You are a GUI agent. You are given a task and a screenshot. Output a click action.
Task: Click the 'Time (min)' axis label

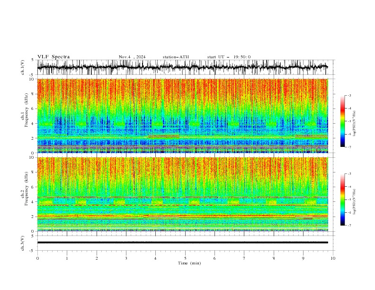pyautogui.click(x=189, y=263)
